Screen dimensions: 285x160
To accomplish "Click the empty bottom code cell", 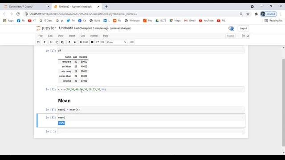I will tap(151, 132).
